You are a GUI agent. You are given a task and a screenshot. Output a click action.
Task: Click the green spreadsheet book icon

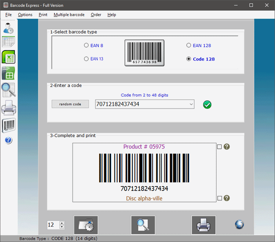click(8, 73)
